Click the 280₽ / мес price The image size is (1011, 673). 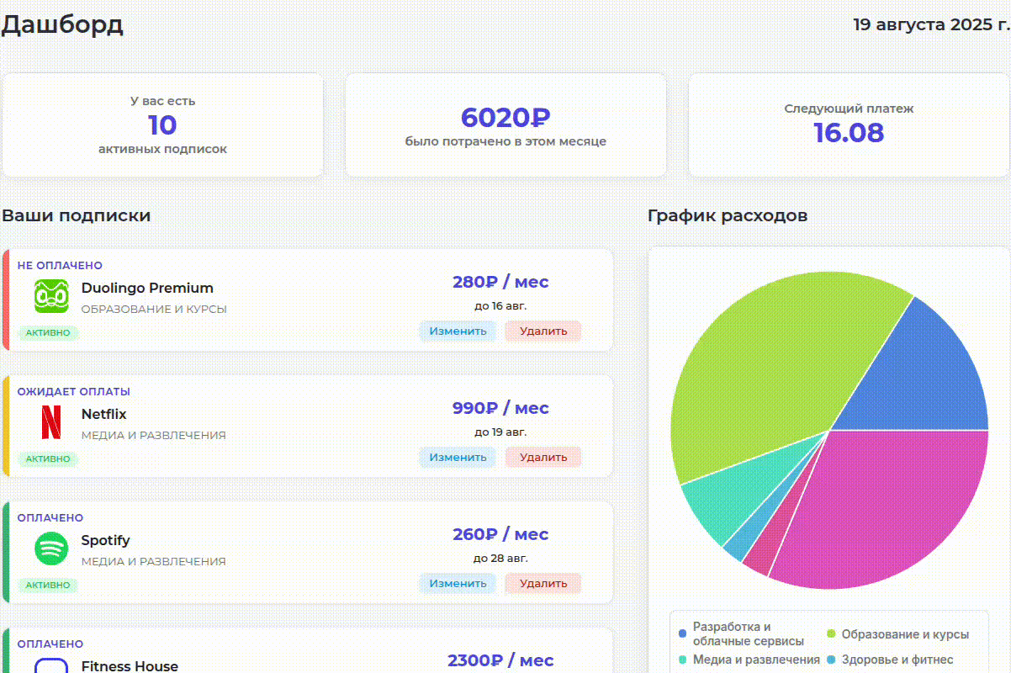[500, 282]
